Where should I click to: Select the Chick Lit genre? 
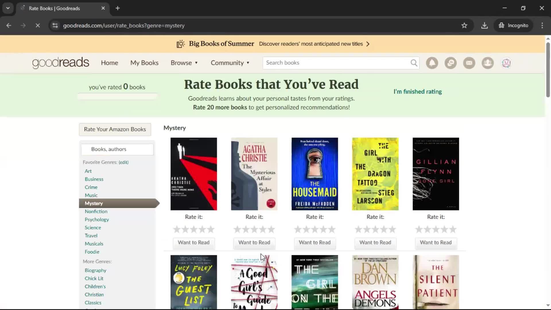pyautogui.click(x=94, y=278)
